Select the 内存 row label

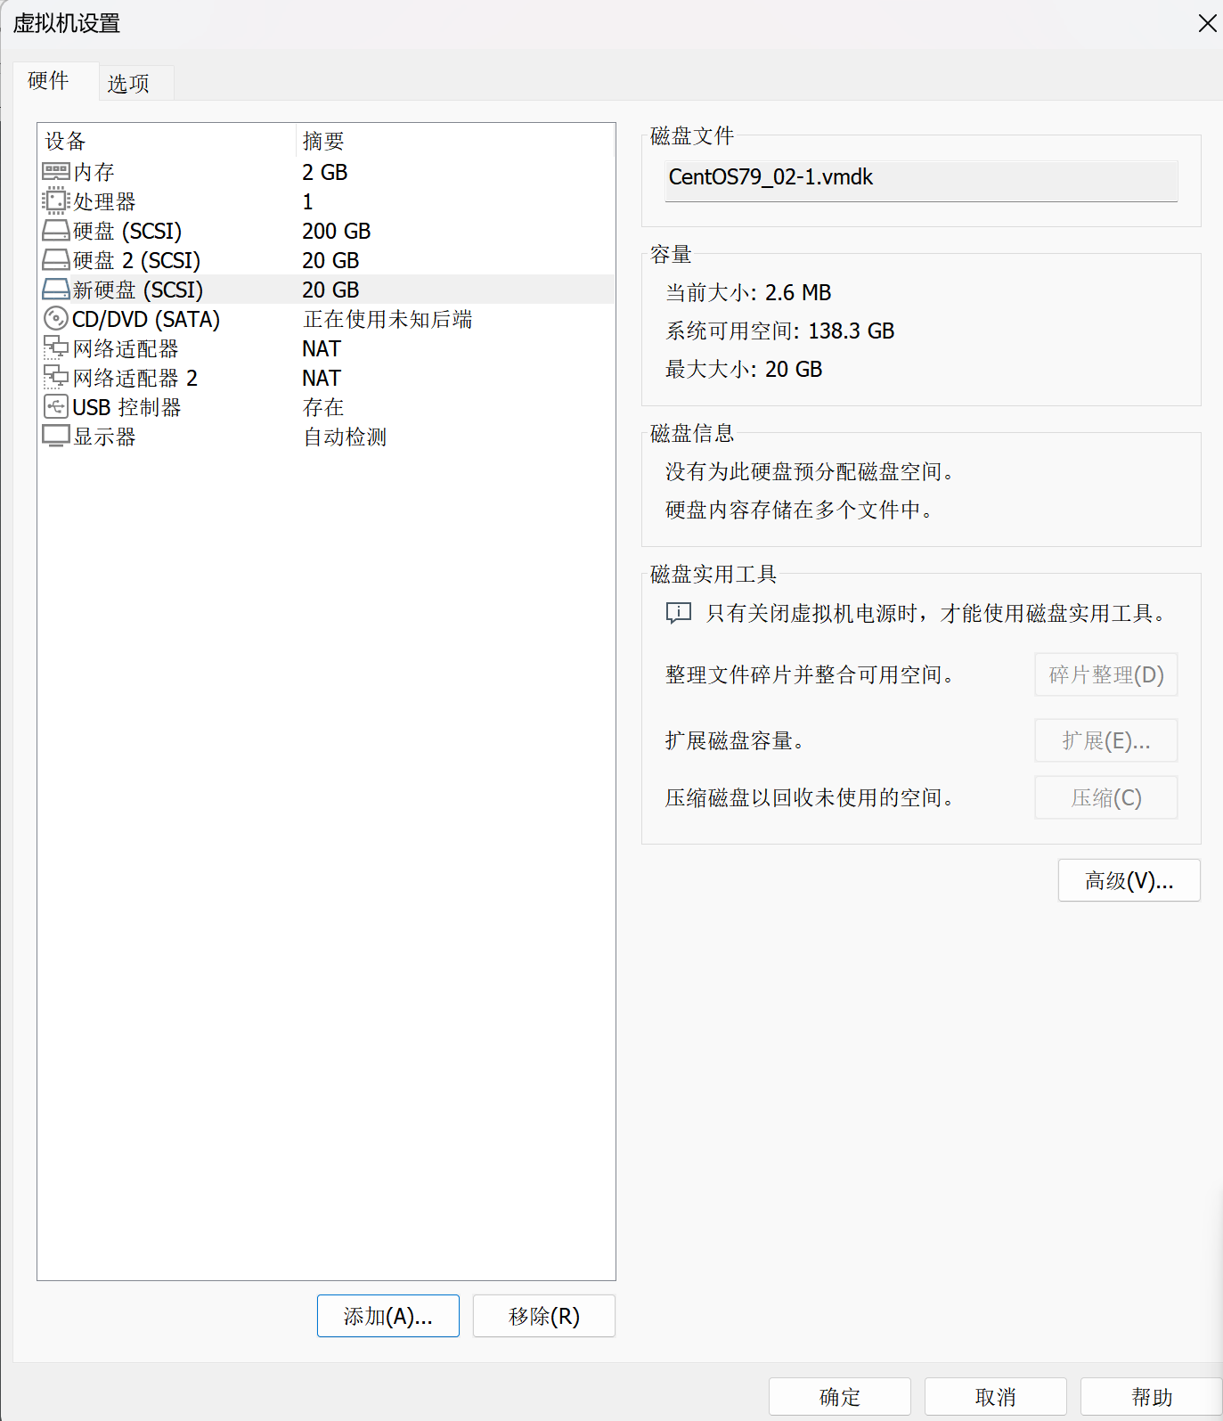pyautogui.click(x=94, y=172)
